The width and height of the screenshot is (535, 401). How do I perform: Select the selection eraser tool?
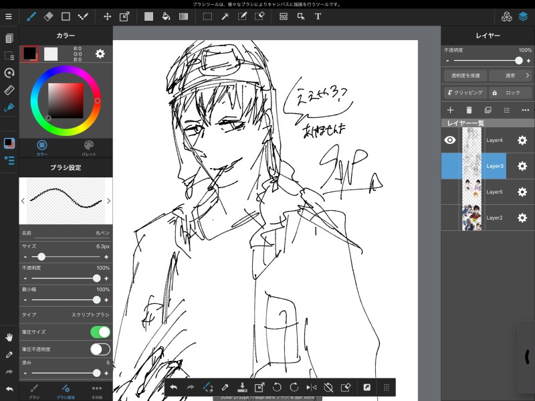[x=259, y=16]
